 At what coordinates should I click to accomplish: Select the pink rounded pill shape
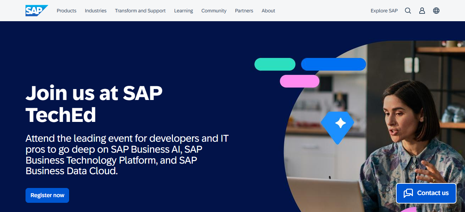click(299, 81)
